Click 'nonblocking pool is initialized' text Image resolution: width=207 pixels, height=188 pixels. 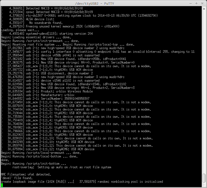point(137,182)
